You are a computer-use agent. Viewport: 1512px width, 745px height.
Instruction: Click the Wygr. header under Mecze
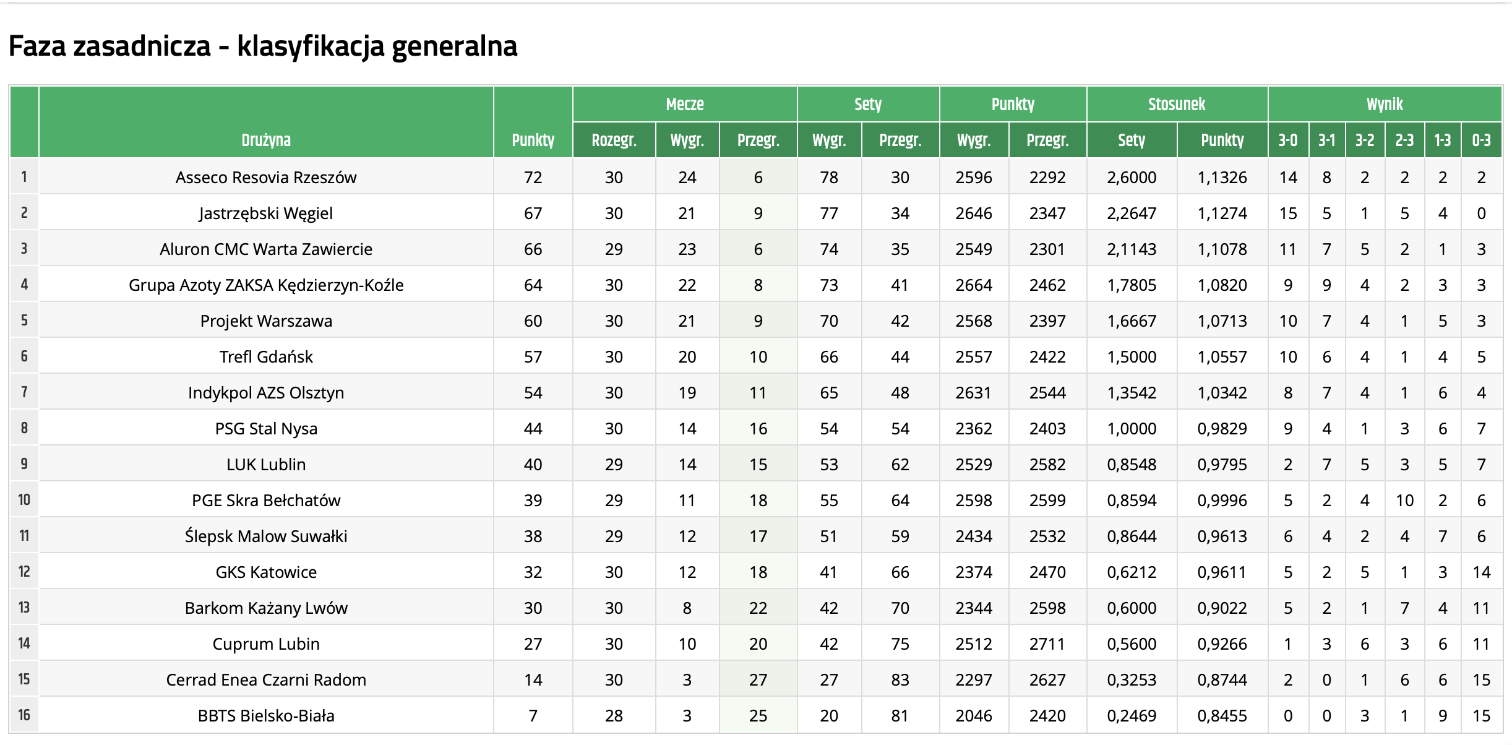(x=687, y=140)
